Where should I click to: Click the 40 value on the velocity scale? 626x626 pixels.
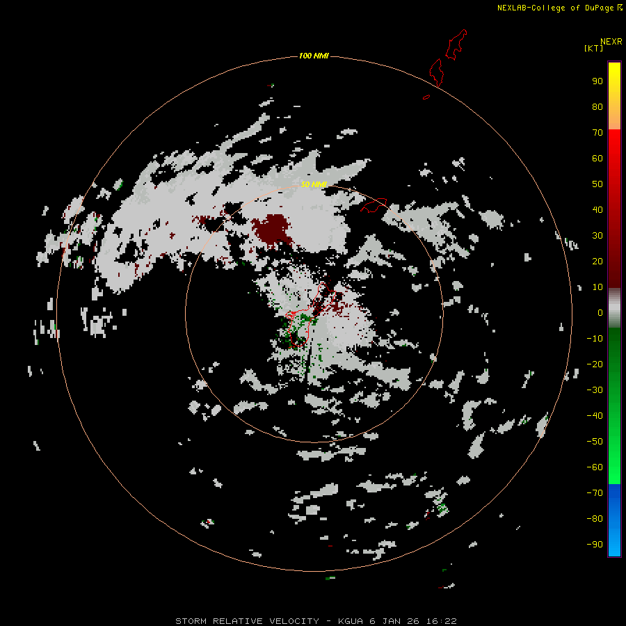(597, 210)
